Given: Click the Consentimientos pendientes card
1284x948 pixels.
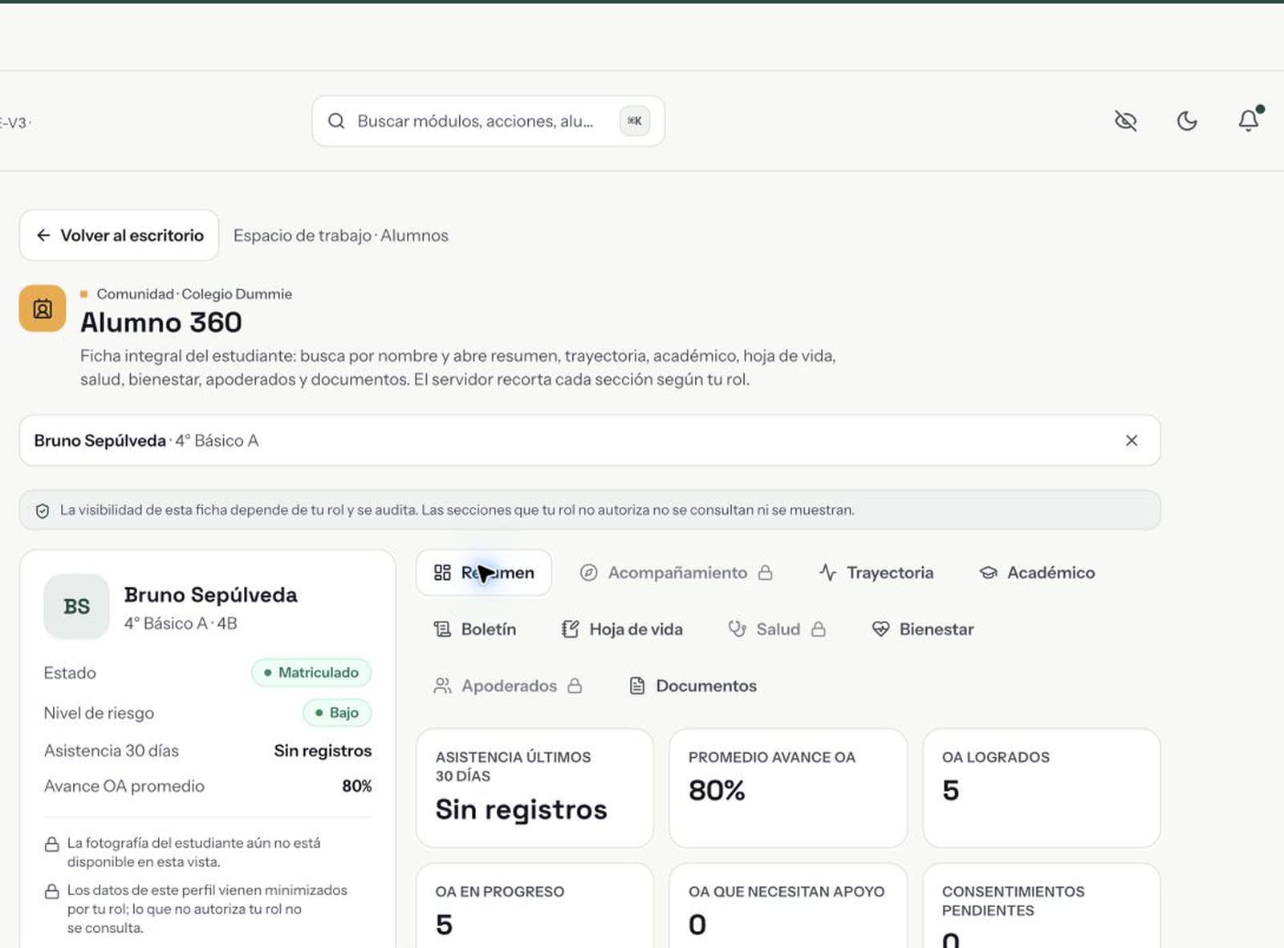Looking at the screenshot, I should [1042, 906].
